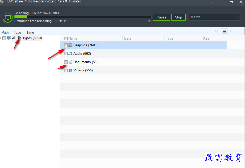
Task: Sort by the Name column header
Action: point(73,38)
